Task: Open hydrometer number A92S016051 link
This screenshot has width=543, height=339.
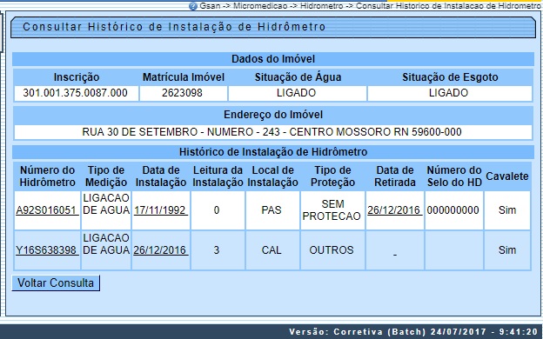Action: point(47,210)
